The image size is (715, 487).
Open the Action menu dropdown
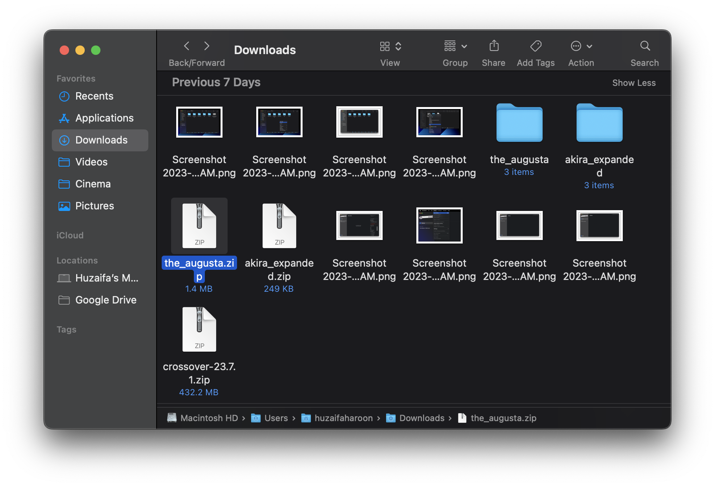(581, 46)
